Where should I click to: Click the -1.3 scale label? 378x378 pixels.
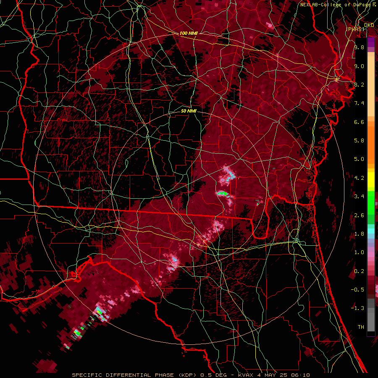(x=357, y=308)
